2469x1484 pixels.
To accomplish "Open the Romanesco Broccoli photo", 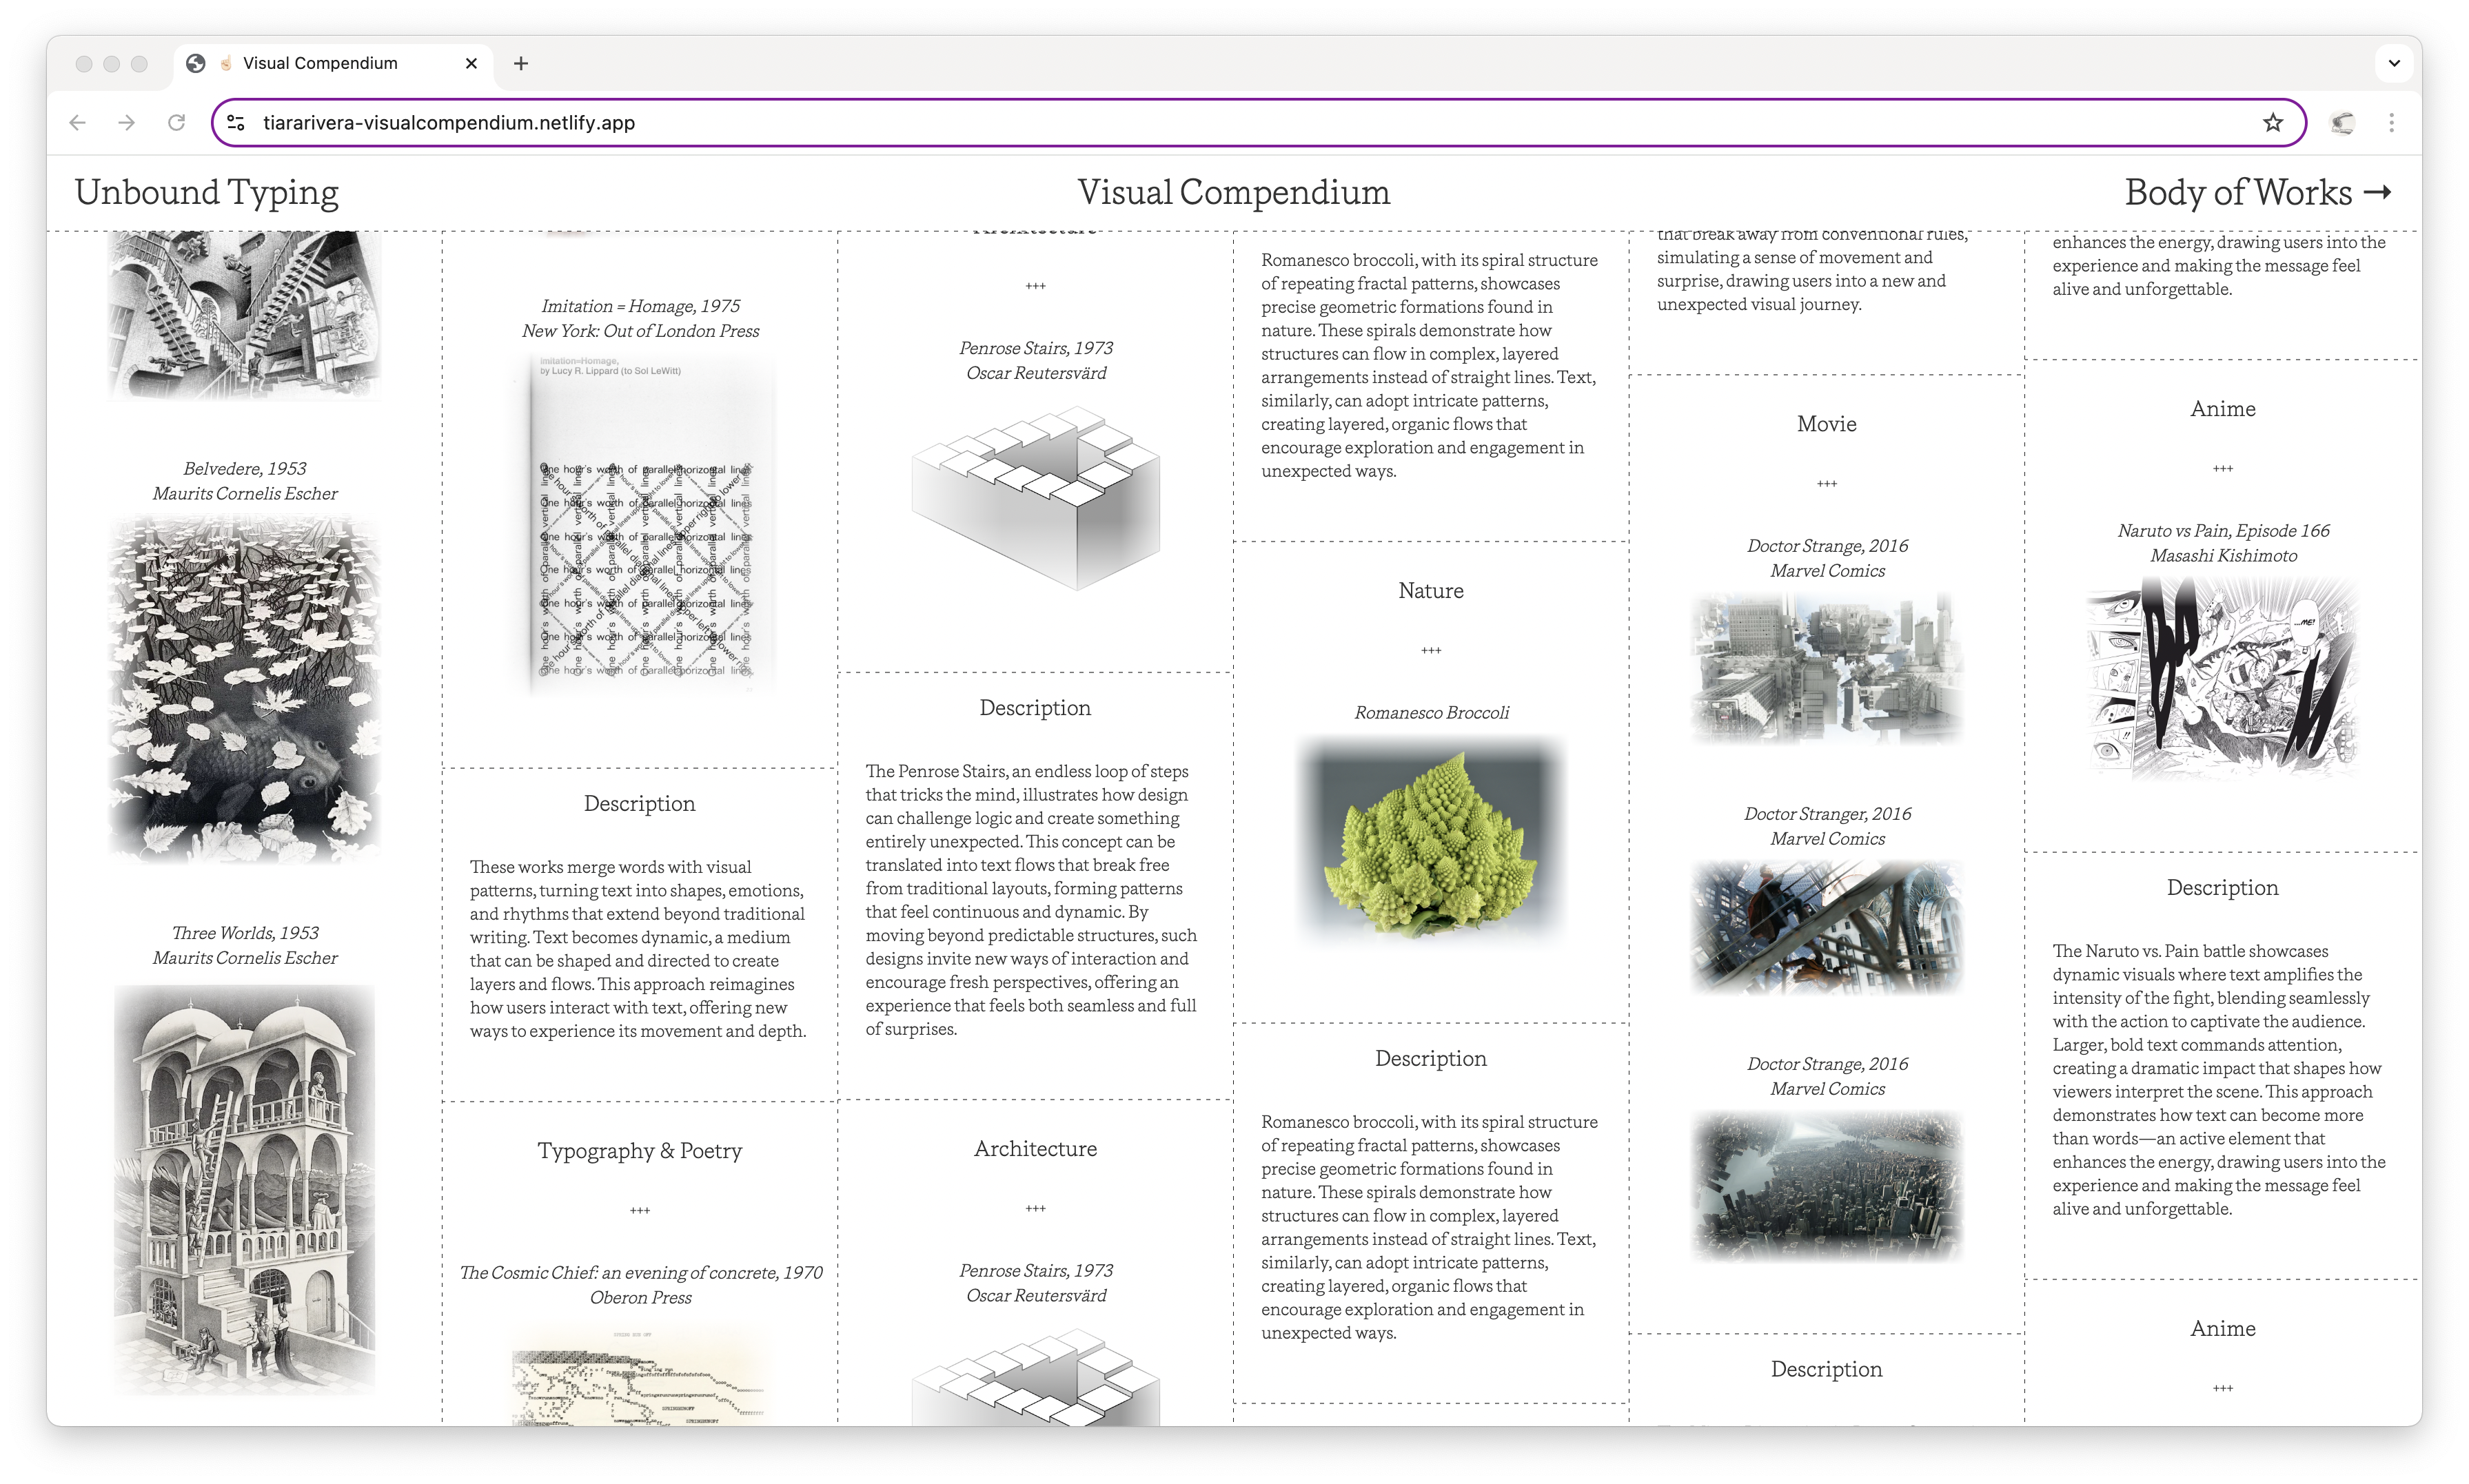I will [1430, 841].
